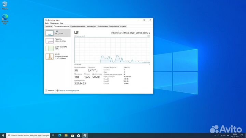Switch to the Производительность tab
Screen dimensions: 246x138
tap(61, 26)
